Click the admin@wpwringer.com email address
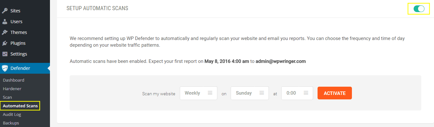 (281, 61)
